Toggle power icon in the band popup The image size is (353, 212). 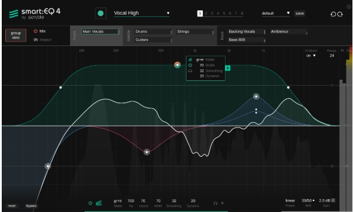190,65
